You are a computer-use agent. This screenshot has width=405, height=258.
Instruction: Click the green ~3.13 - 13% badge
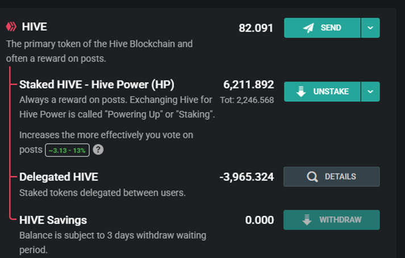(68, 150)
